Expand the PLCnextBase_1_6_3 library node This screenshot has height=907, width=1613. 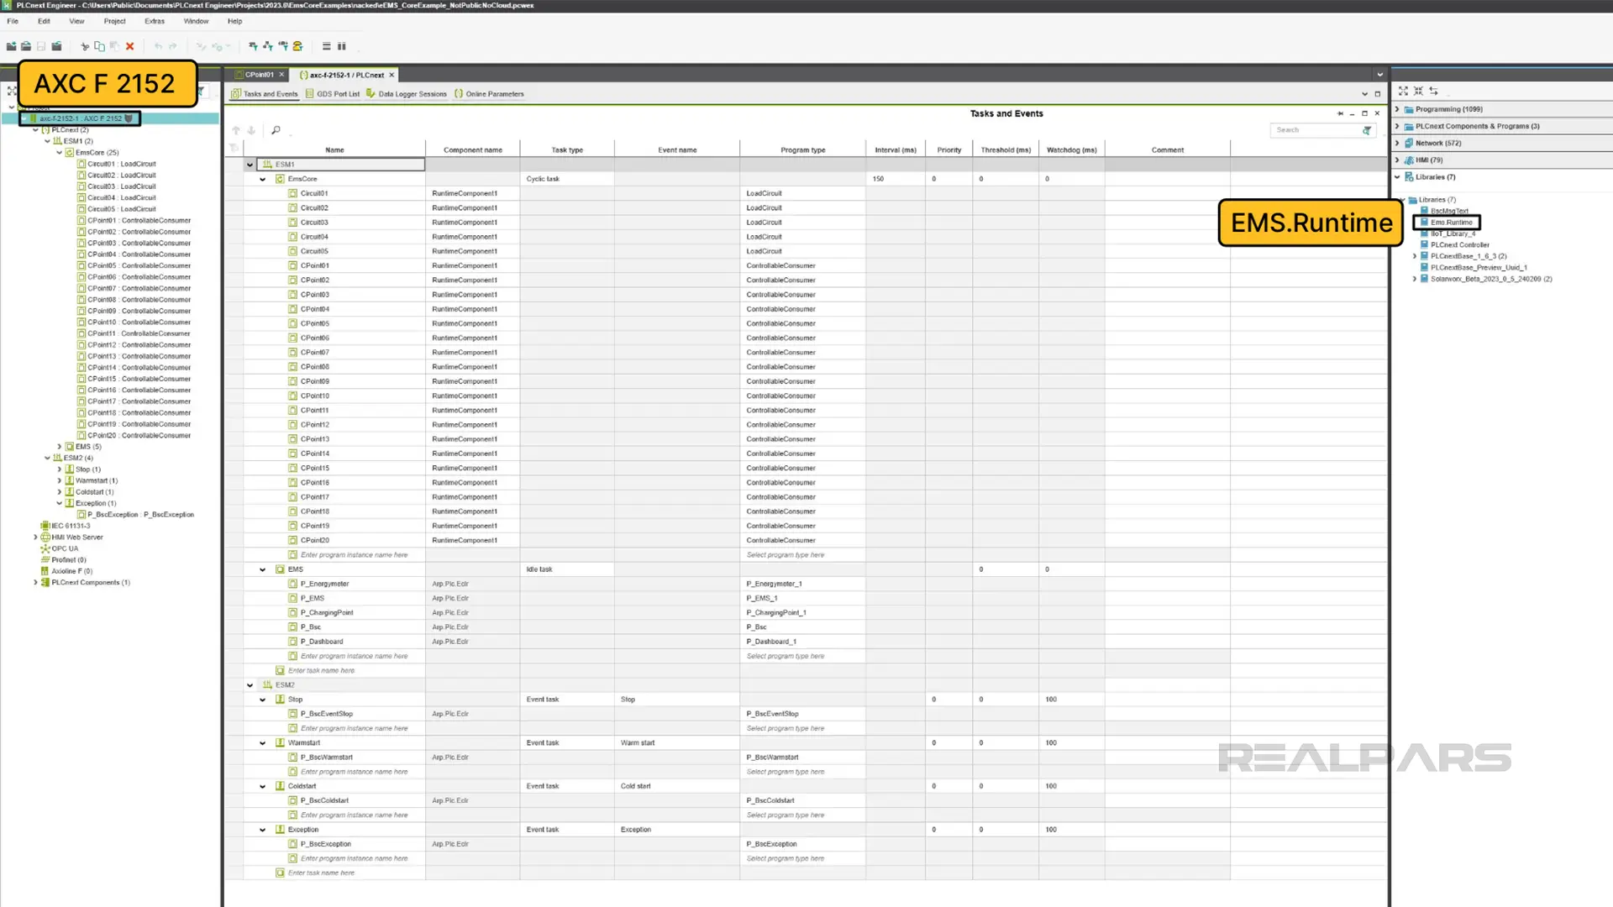(x=1415, y=256)
